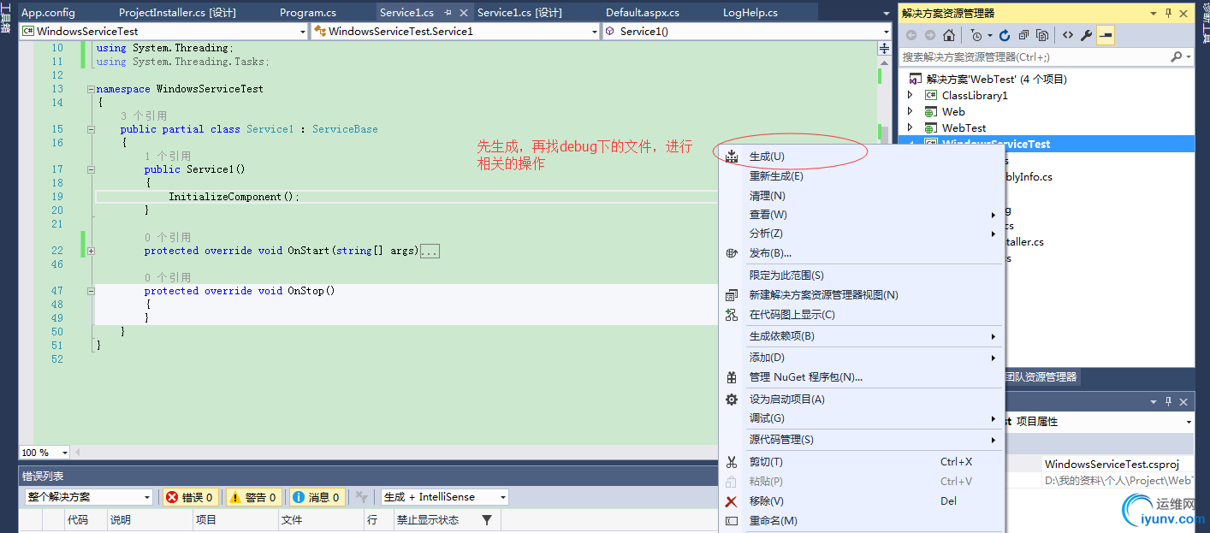The height and width of the screenshot is (533, 1210).
Task: Click the Build (生成) icon in context menu
Action: 732,157
